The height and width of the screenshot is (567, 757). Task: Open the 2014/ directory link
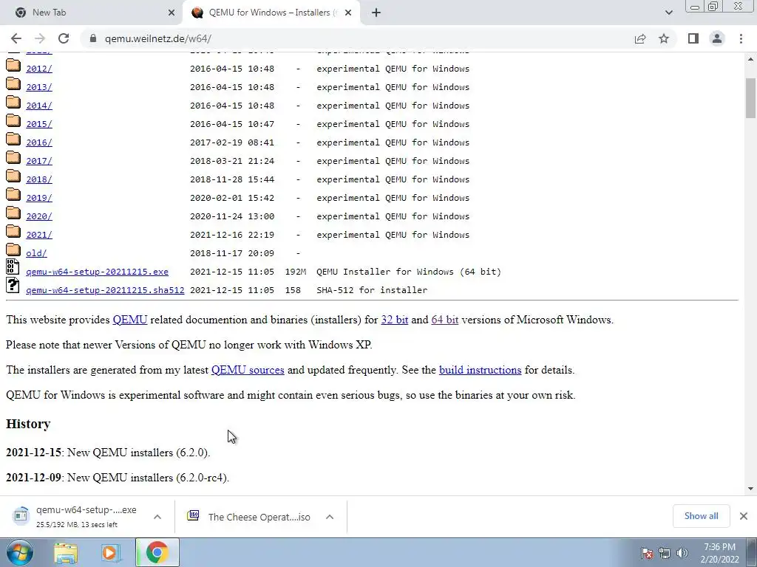point(39,106)
